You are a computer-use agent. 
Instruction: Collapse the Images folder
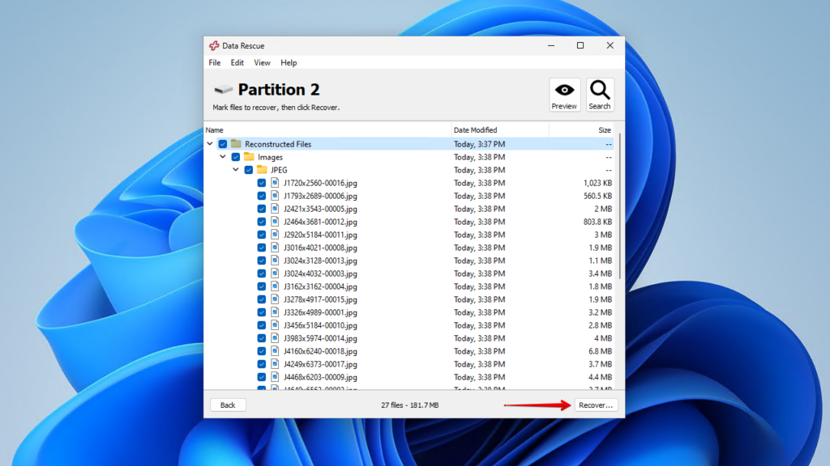225,157
